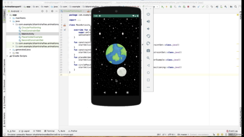The image size is (244, 137).
Task: Start debugging with the green bug icon
Action: (x=171, y=7)
